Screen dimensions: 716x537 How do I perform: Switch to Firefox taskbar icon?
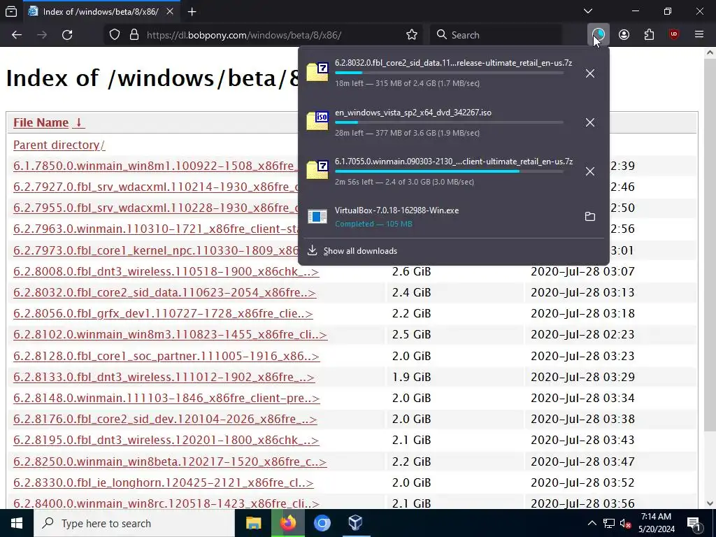click(x=287, y=523)
